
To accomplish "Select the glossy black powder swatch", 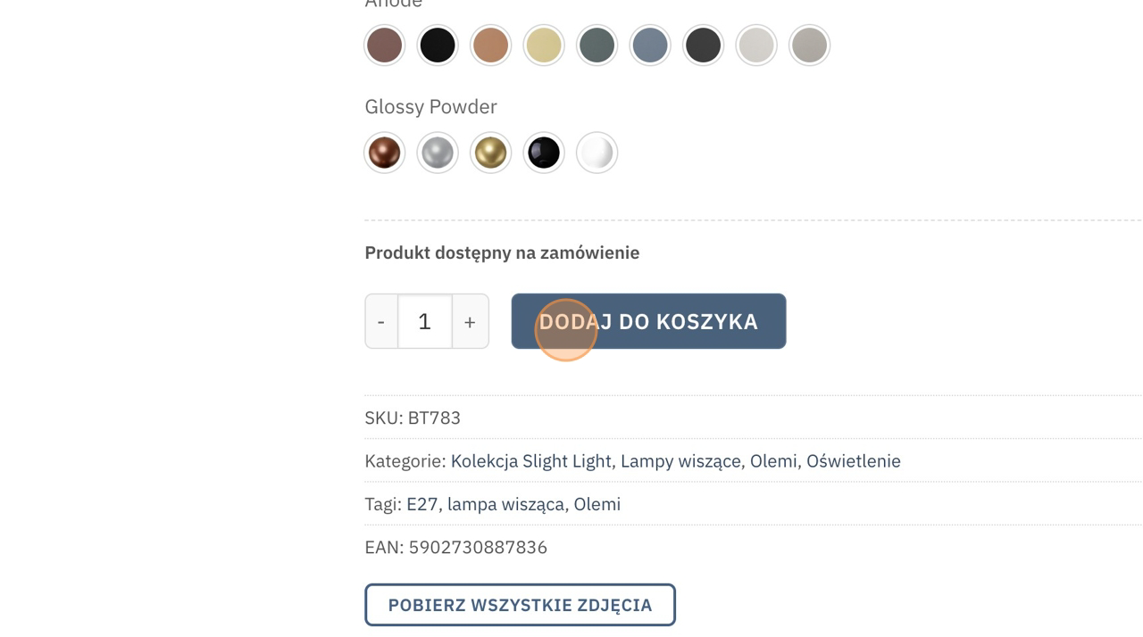I will [544, 153].
